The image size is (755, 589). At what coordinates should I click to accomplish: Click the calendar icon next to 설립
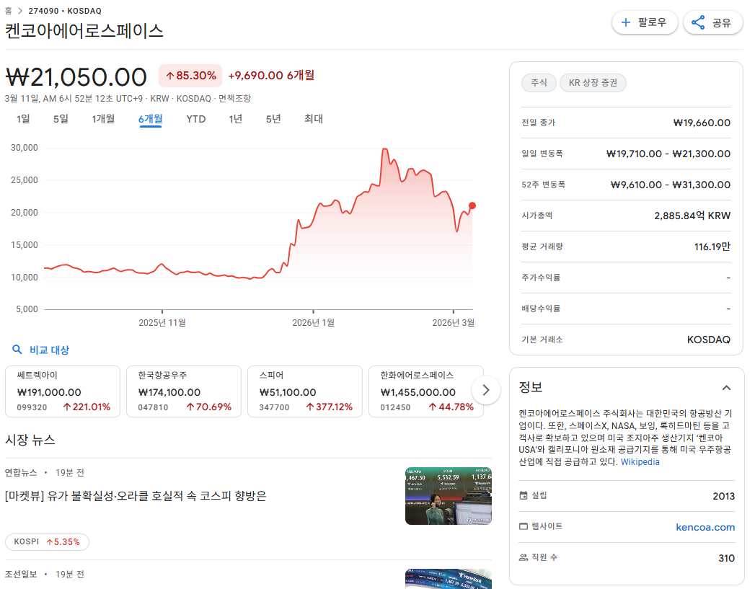coord(524,495)
